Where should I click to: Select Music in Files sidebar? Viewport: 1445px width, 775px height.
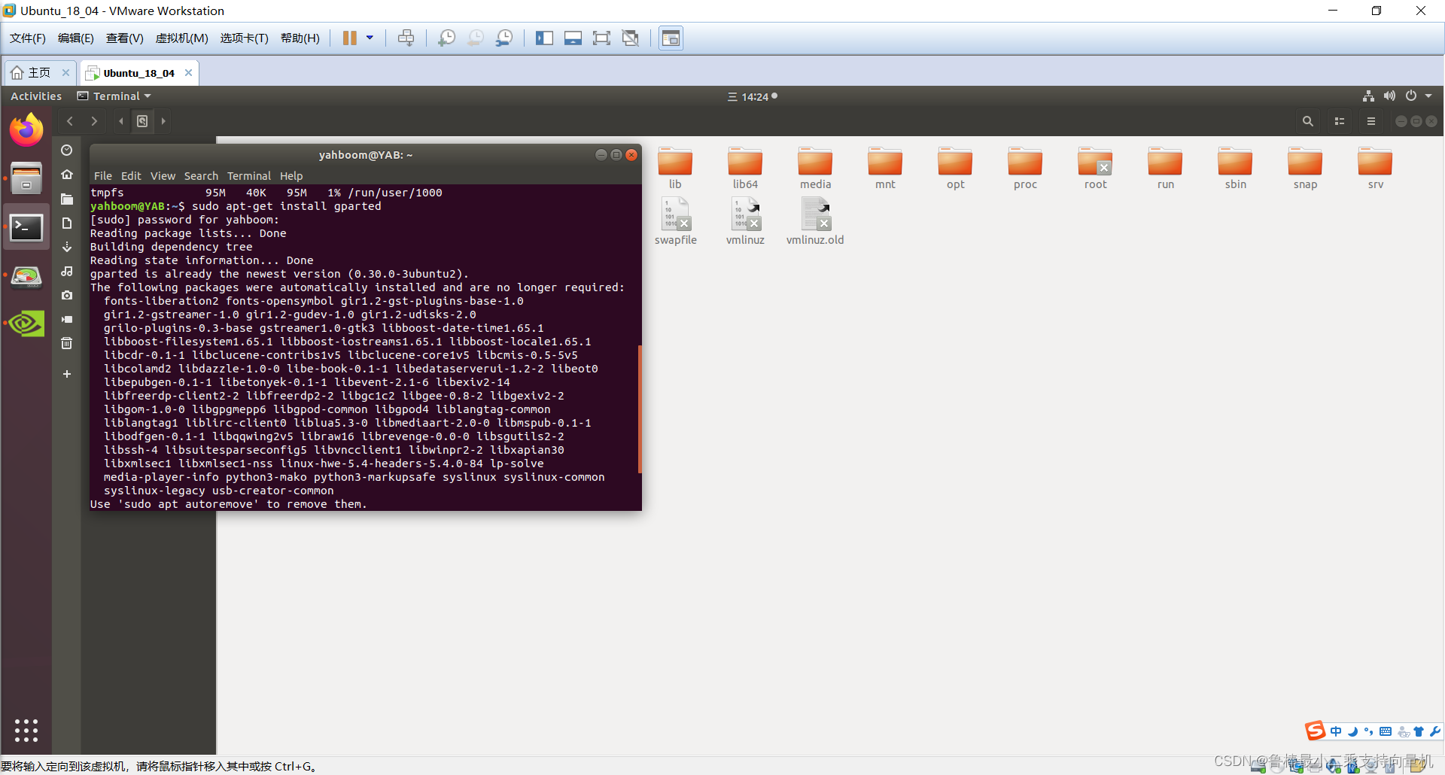67,271
